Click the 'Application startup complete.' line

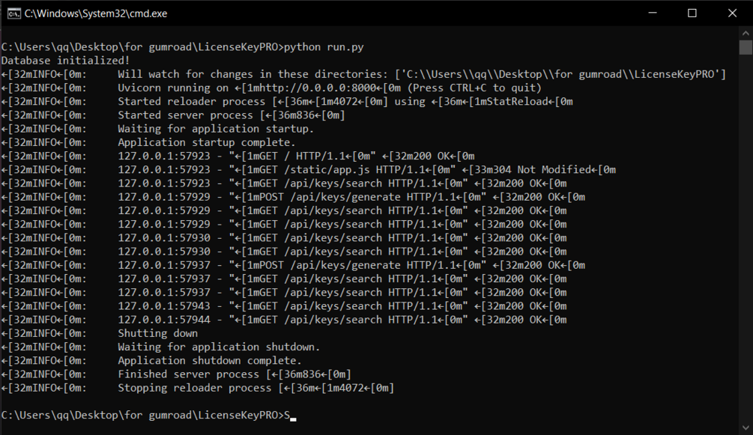pyautogui.click(x=207, y=142)
